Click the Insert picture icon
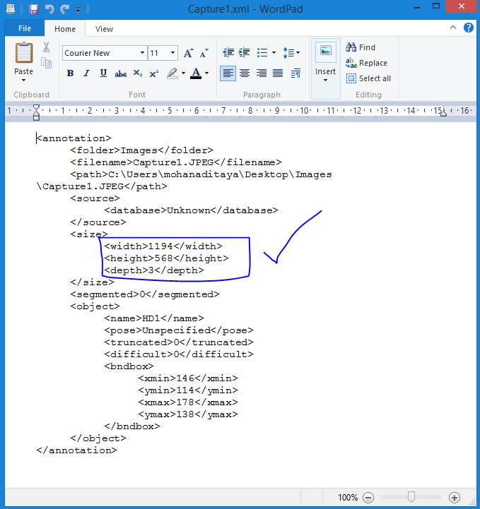The height and width of the screenshot is (509, 480). pyautogui.click(x=326, y=51)
